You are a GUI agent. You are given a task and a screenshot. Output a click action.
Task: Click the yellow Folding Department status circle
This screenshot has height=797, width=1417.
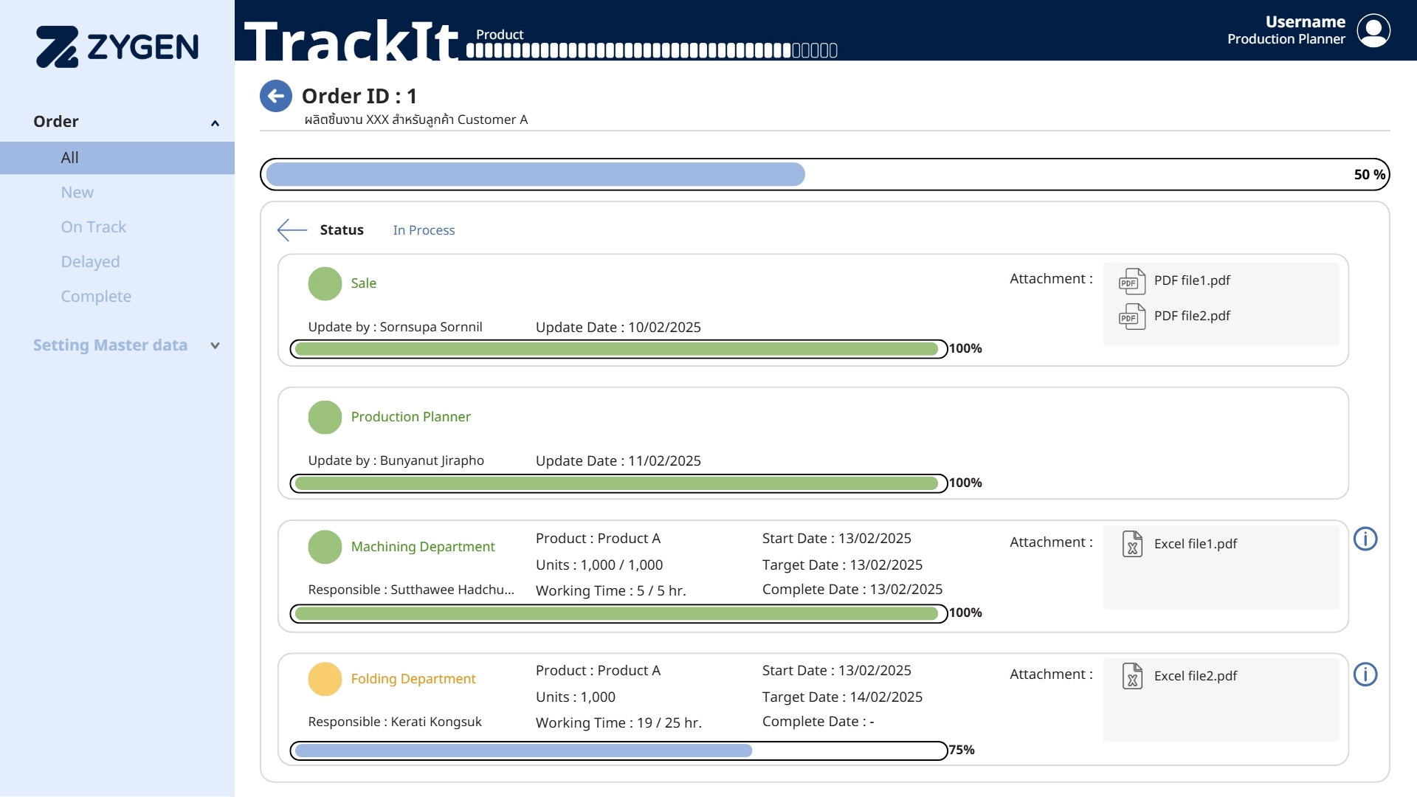point(325,680)
